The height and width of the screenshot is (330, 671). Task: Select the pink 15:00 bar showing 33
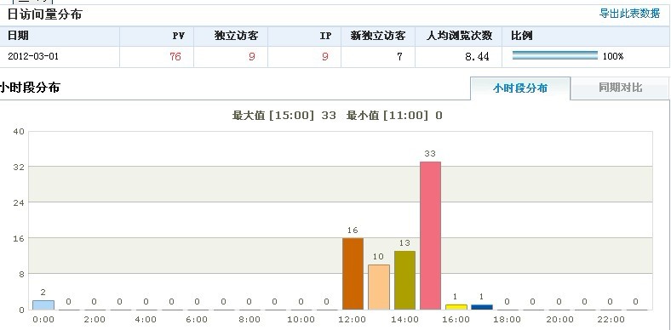coord(430,236)
